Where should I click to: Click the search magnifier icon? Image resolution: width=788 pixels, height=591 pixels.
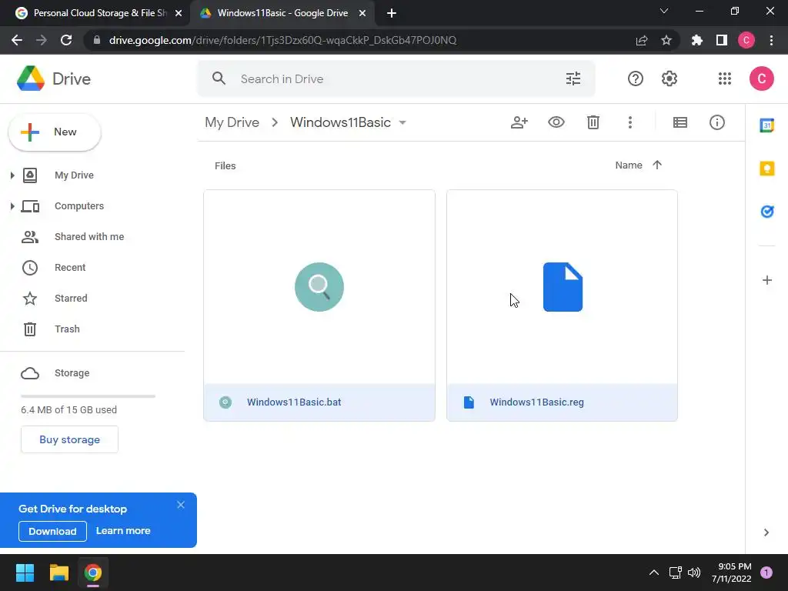(219, 78)
